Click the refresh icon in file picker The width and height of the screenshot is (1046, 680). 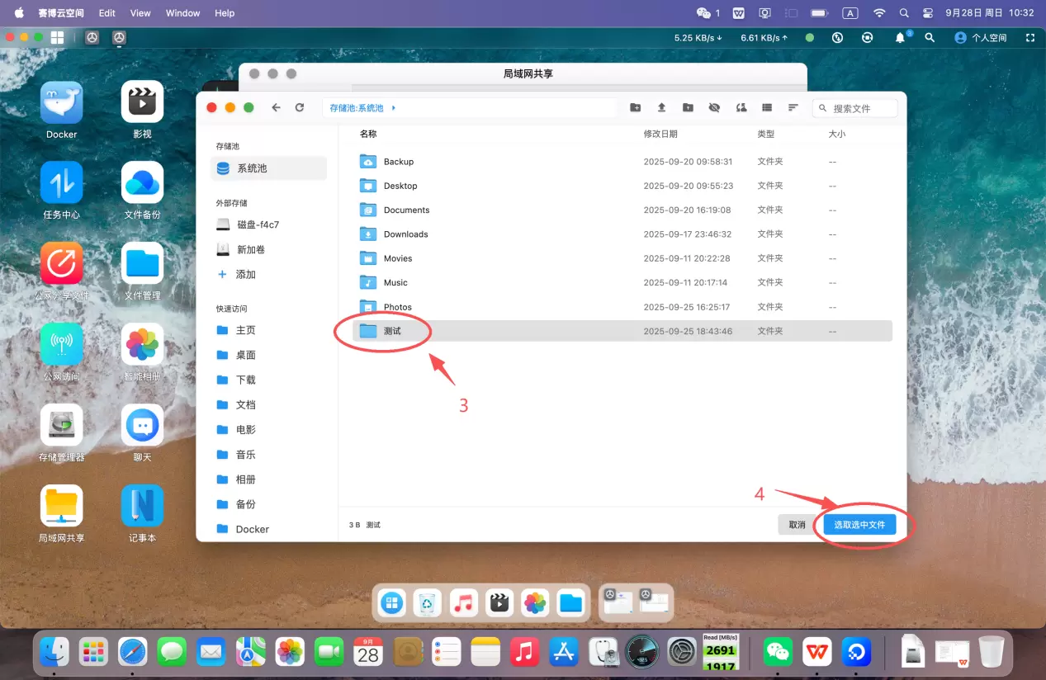pyautogui.click(x=300, y=108)
